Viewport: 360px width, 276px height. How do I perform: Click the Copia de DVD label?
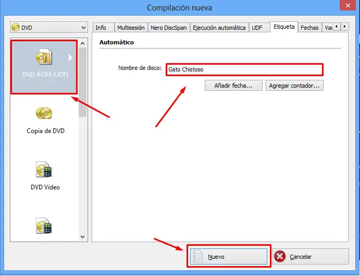(45, 131)
